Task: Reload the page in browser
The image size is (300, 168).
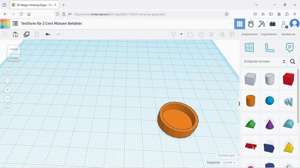Action: click(x=21, y=14)
